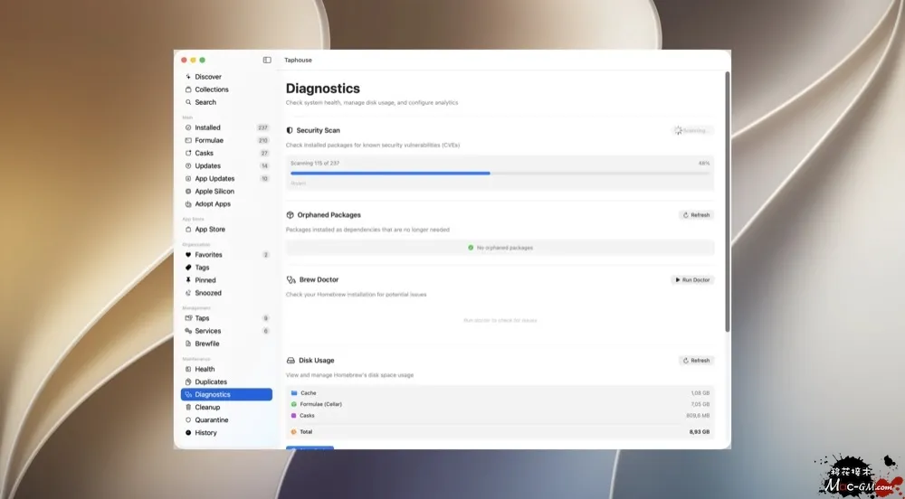Click the Scanning spinner button
The height and width of the screenshot is (499, 905).
click(x=692, y=130)
